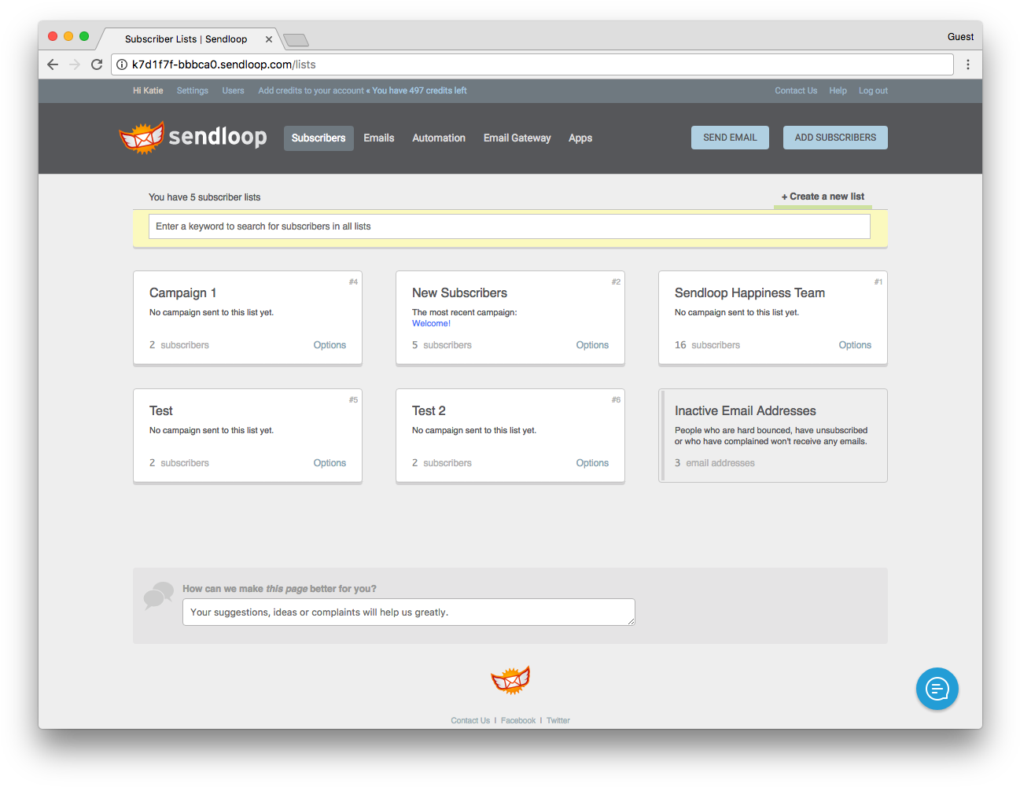
Task: Open the live chat bubble icon
Action: pyautogui.click(x=937, y=689)
